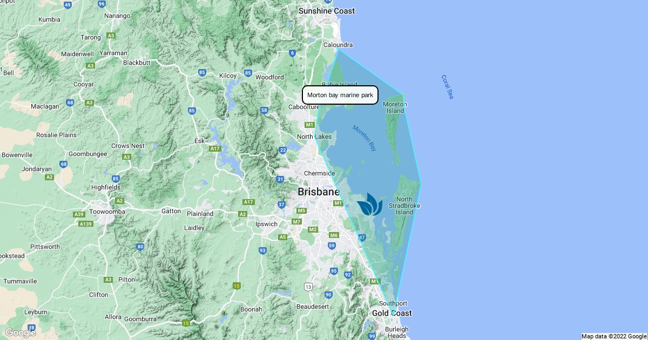Click the M7 motorway shield near Ipswich
This screenshot has width=648, height=340.
[x=296, y=222]
